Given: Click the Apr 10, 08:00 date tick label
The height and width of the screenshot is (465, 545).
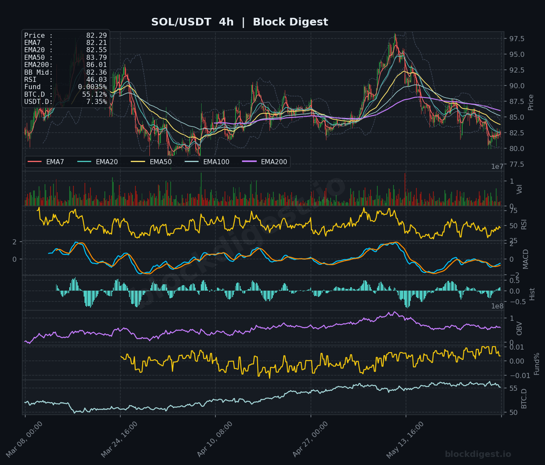Looking at the screenshot, I should 215,440.
